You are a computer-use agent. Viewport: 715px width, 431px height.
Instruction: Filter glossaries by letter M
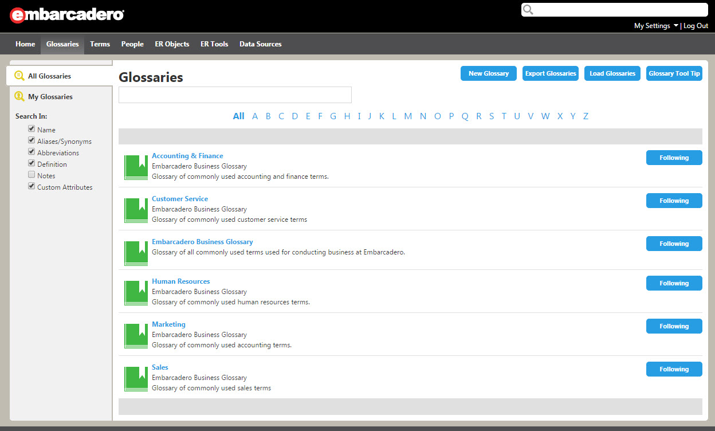tap(408, 116)
